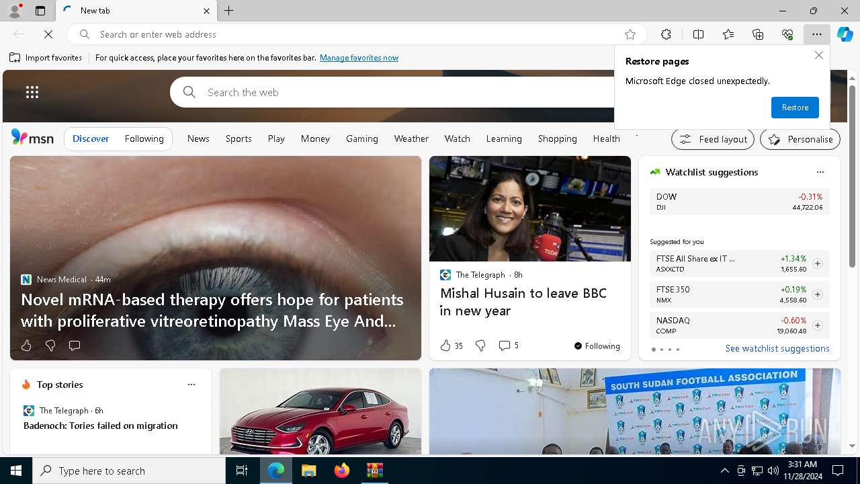Open the Windows Start menu

pyautogui.click(x=16, y=471)
